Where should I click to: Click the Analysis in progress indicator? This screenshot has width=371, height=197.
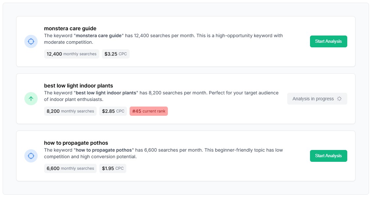point(317,98)
